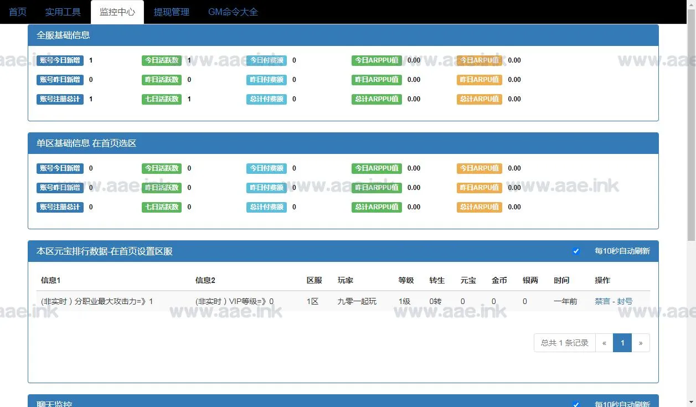This screenshot has height=407, width=696.
Task: Click 今日活跃数 badge in 全服基础信息
Action: [x=162, y=60]
